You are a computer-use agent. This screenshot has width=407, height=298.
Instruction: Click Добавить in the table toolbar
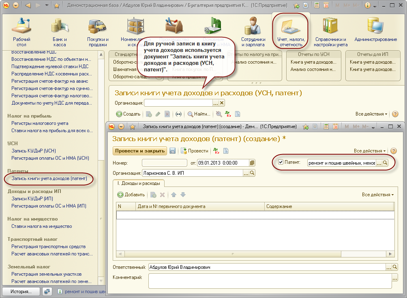point(131,195)
